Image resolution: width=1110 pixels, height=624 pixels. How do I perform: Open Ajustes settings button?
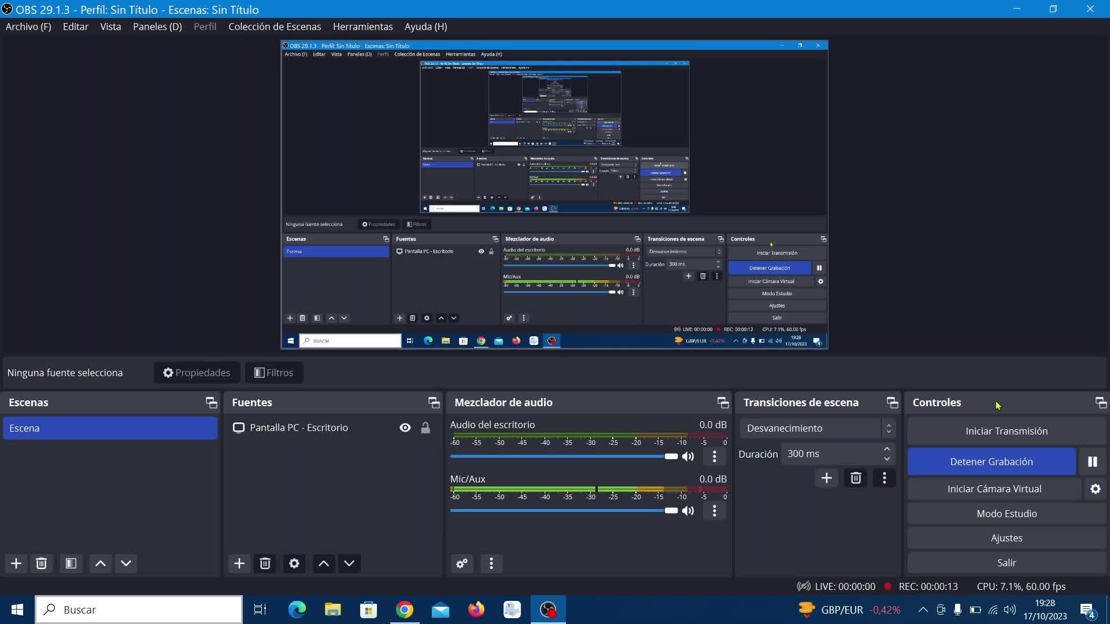pos(1006,538)
